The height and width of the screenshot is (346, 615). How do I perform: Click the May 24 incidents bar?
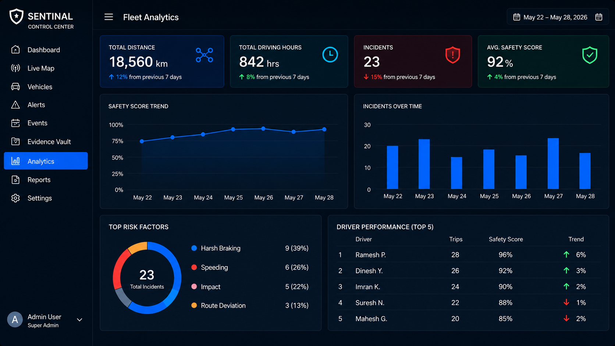point(456,173)
